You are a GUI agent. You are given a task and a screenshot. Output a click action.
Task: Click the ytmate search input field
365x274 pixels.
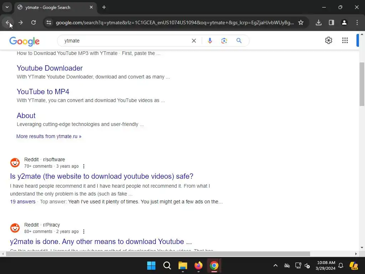tap(126, 41)
